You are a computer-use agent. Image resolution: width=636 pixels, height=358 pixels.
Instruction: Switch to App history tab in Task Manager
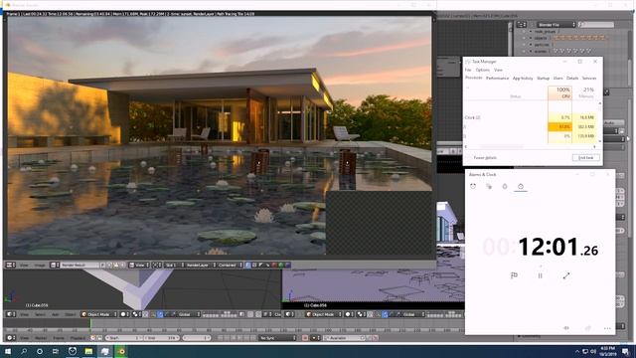pyautogui.click(x=523, y=78)
